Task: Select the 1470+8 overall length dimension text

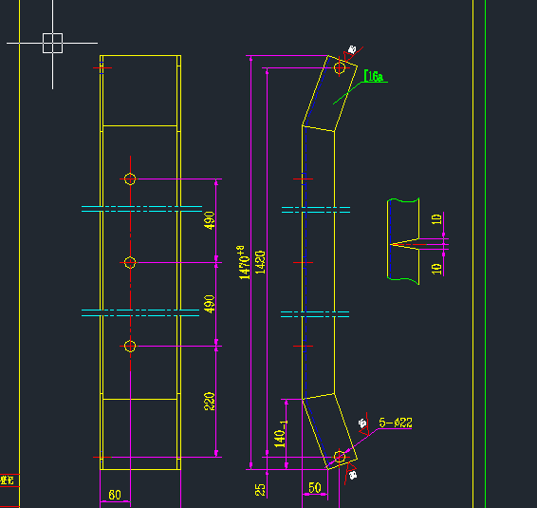Action: (x=243, y=263)
